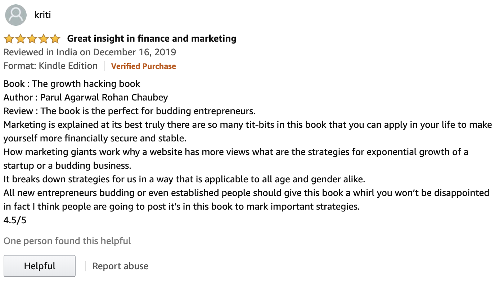The image size is (499, 285).
Task: Click the line starting with Review : The book
Action: (129, 111)
